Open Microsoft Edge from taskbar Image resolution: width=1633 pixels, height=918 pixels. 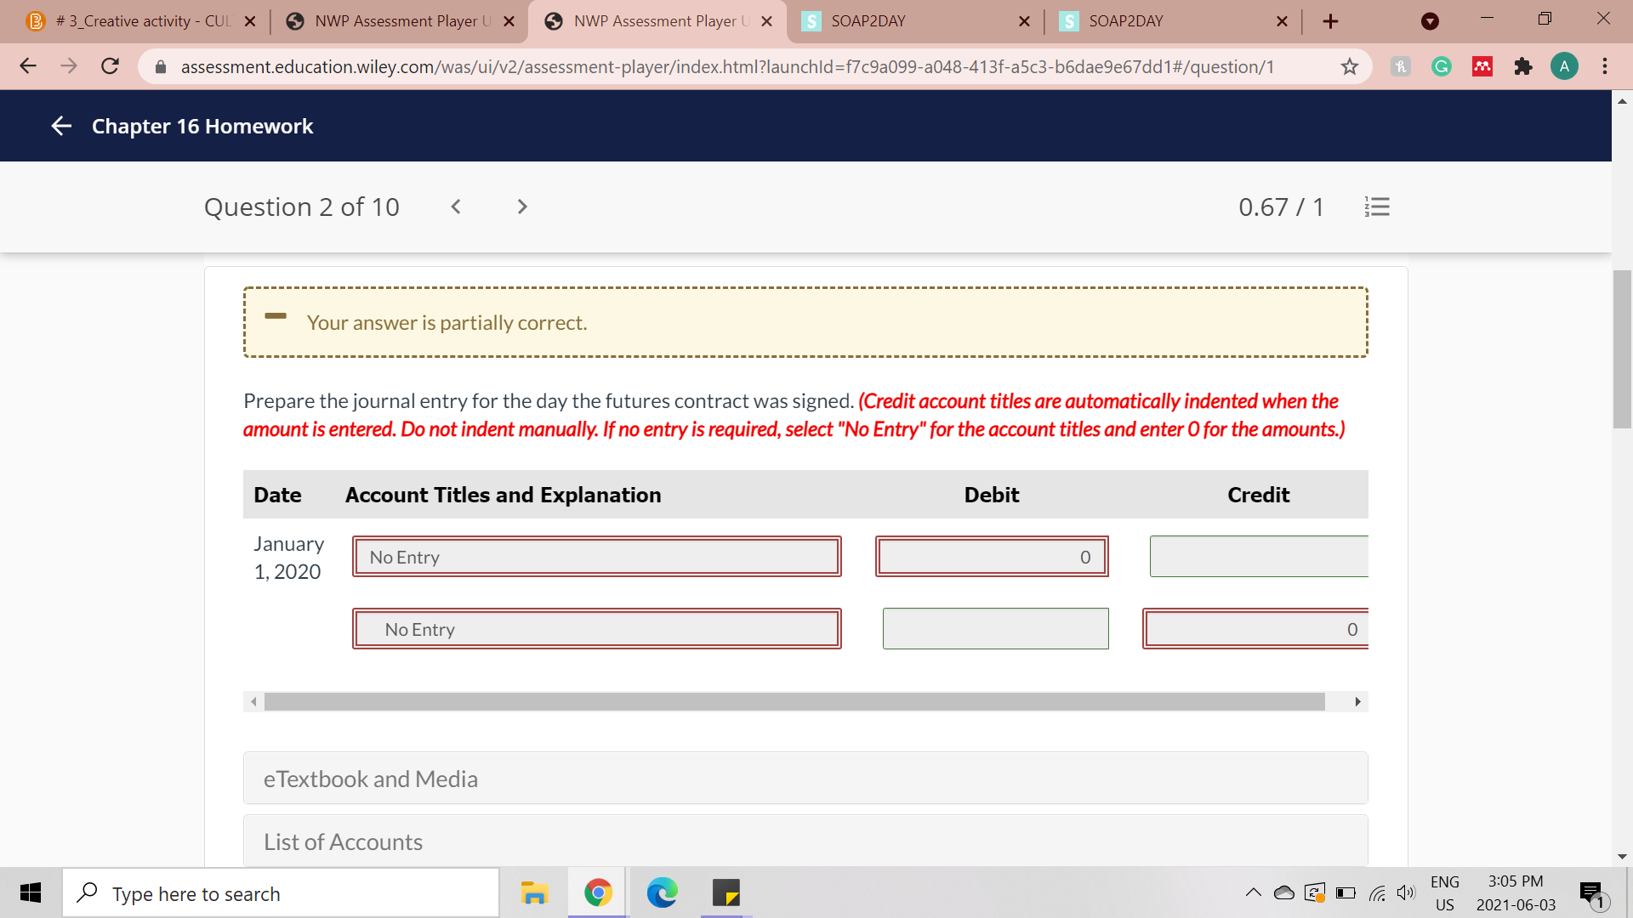tap(662, 893)
